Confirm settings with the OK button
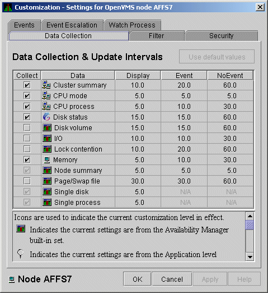Image resolution: width=268 pixels, height=293 pixels. pyautogui.click(x=137, y=279)
